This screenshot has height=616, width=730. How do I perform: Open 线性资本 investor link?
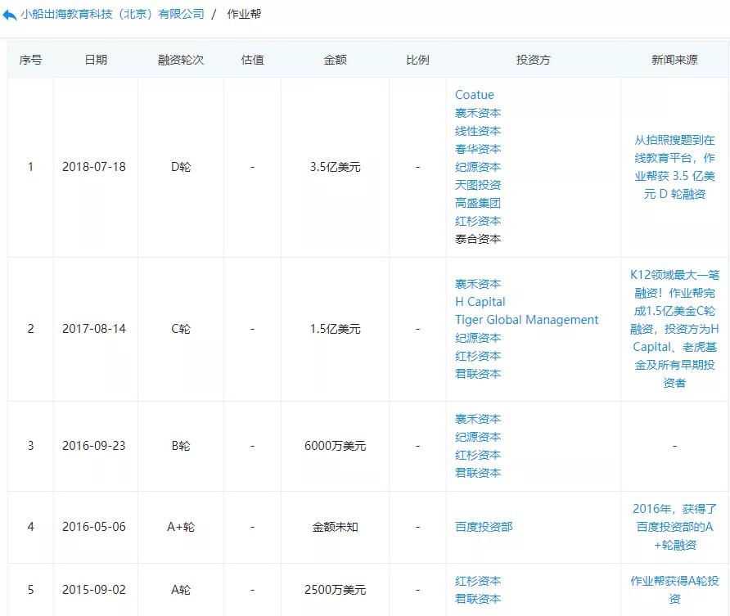pos(478,131)
